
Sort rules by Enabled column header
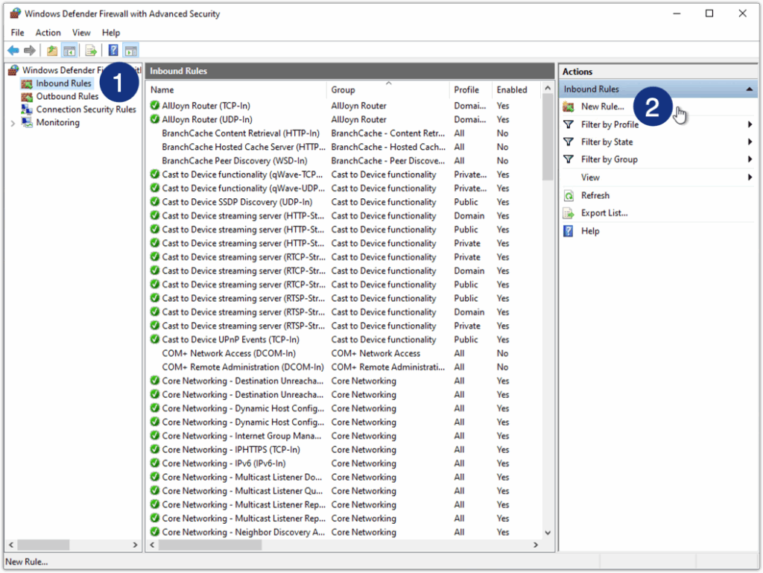[x=512, y=90]
